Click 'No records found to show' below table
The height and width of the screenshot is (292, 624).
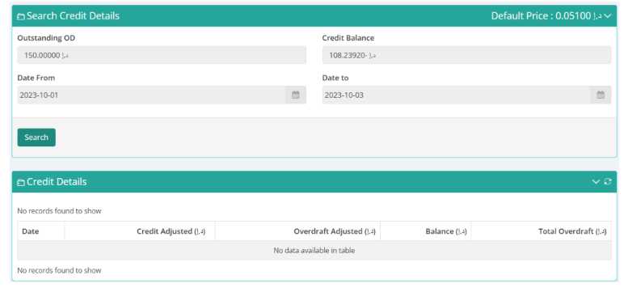[59, 270]
